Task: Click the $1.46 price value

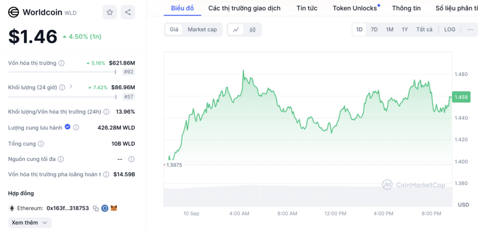Action: (33, 37)
